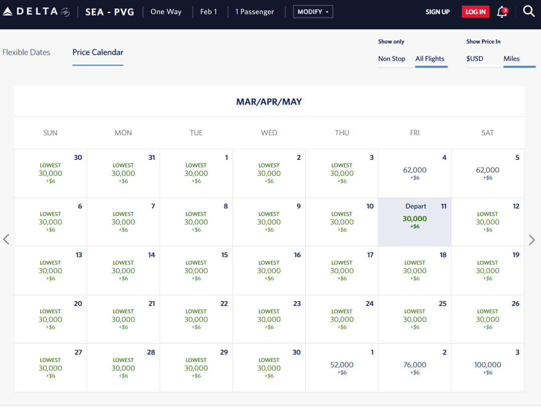Viewport: 541px width, 407px height.
Task: Click the Delta logo in the header
Action: (x=36, y=12)
